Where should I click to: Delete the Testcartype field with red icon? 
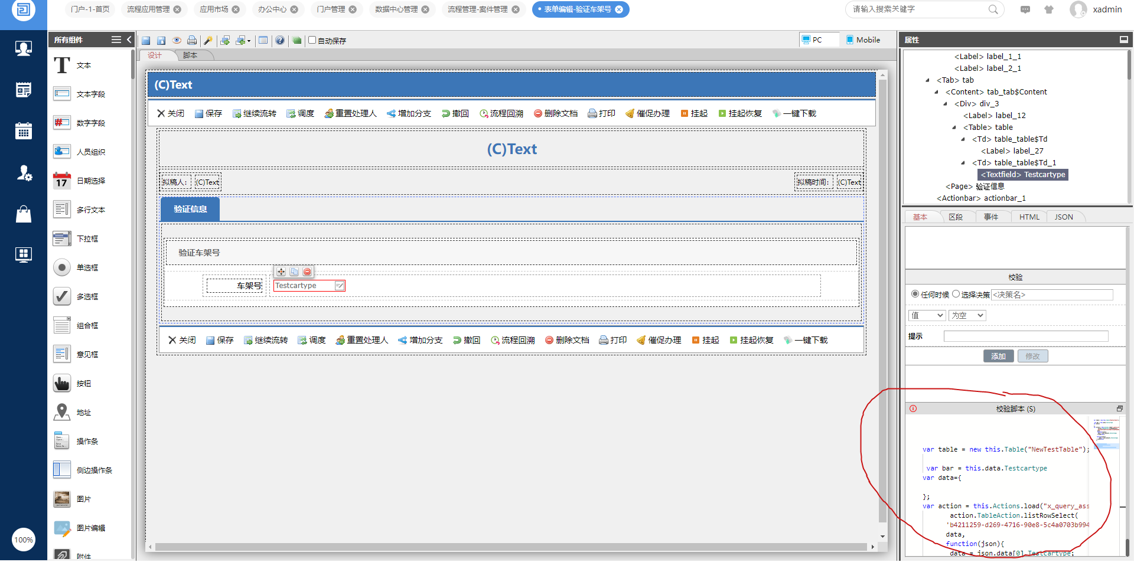click(x=307, y=272)
